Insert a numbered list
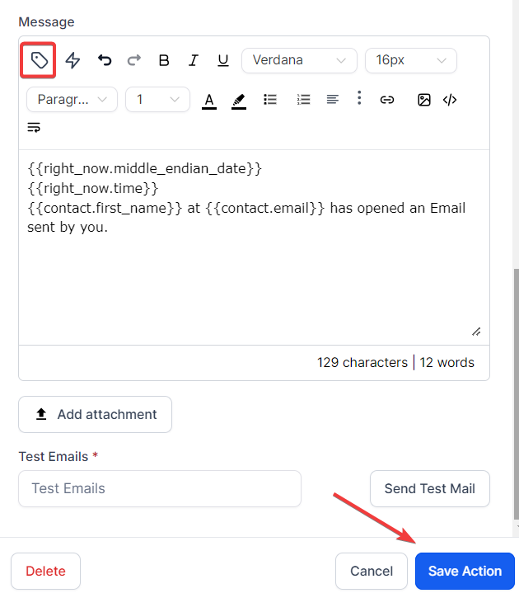The image size is (519, 593). pos(303,100)
